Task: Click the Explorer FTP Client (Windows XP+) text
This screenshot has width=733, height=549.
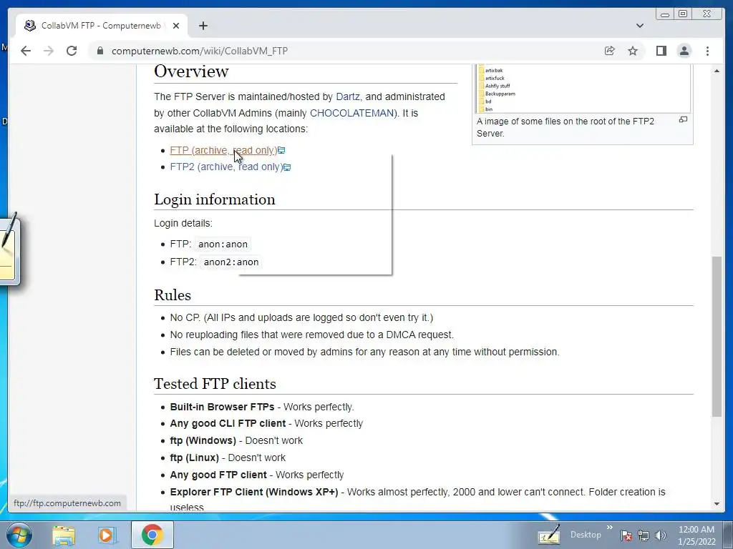Action: (x=254, y=492)
